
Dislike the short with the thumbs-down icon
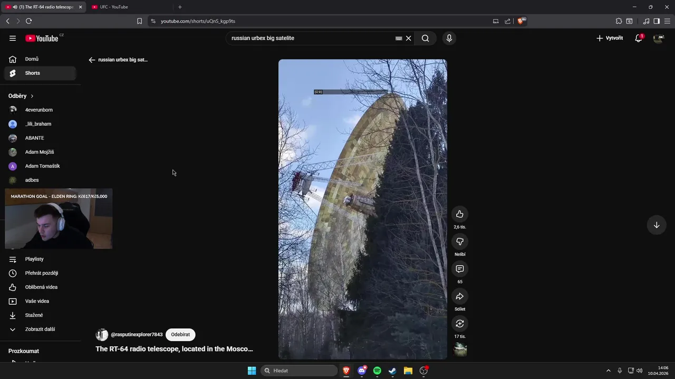[x=460, y=241]
